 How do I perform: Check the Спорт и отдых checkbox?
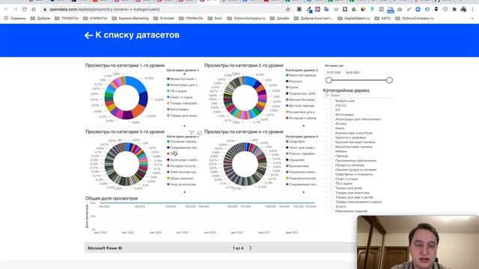pyautogui.click(x=332, y=179)
